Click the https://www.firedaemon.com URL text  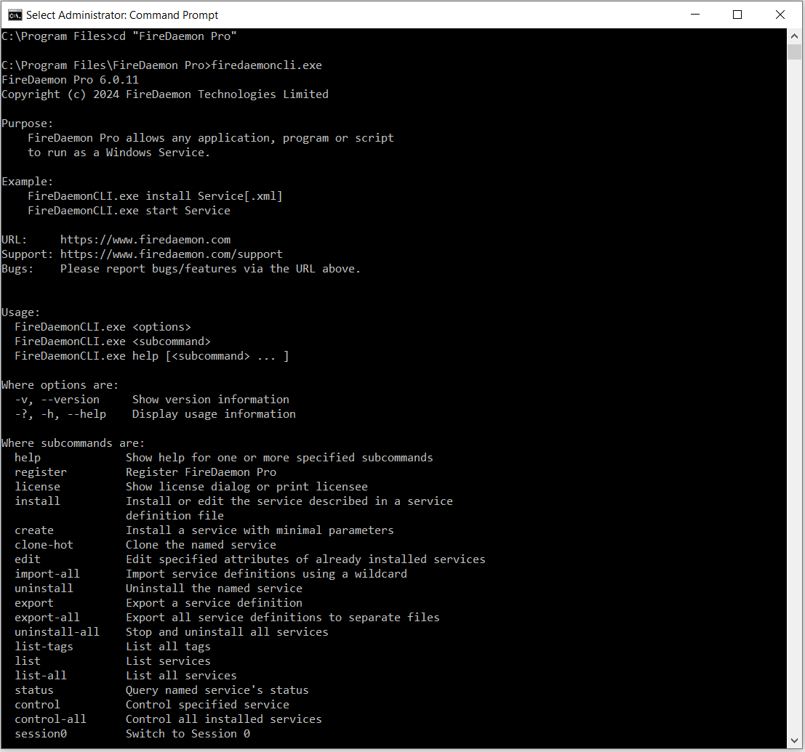tap(145, 240)
